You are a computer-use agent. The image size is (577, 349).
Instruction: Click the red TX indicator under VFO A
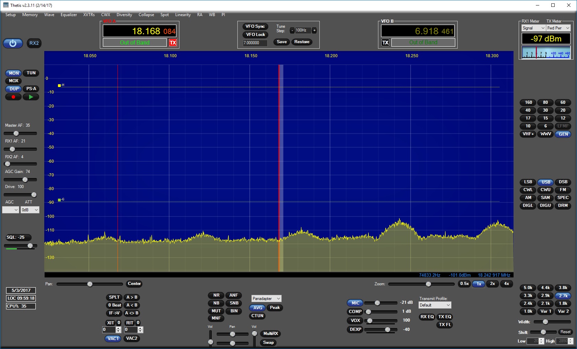coord(173,42)
